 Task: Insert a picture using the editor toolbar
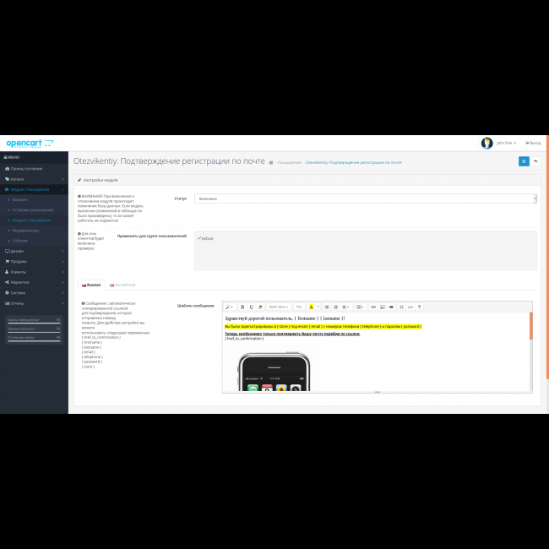pyautogui.click(x=382, y=307)
